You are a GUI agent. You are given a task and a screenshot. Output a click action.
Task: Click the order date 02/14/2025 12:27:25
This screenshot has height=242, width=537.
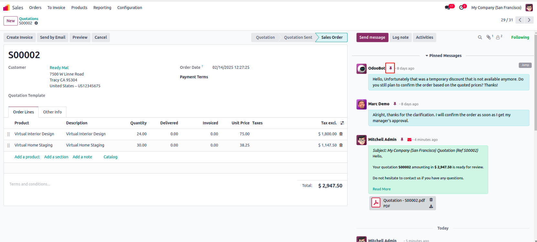point(231,68)
